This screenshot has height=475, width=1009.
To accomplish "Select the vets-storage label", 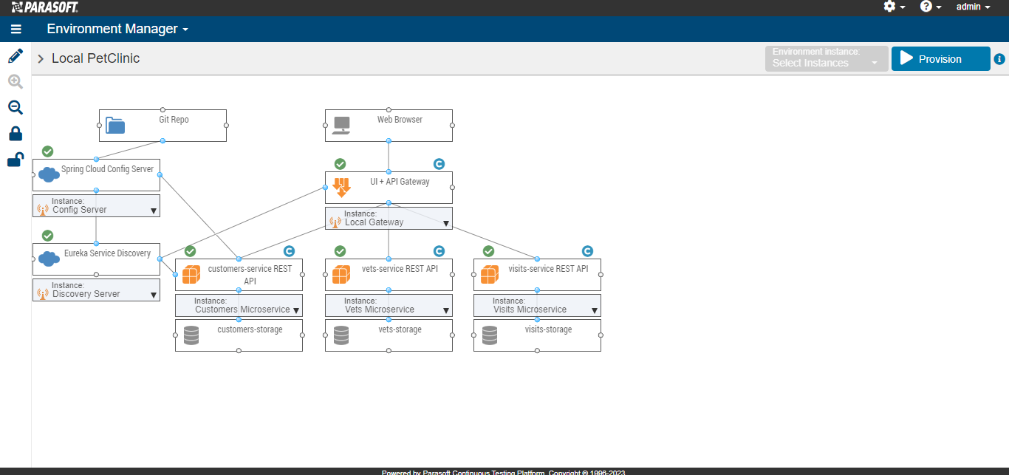I will 400,329.
